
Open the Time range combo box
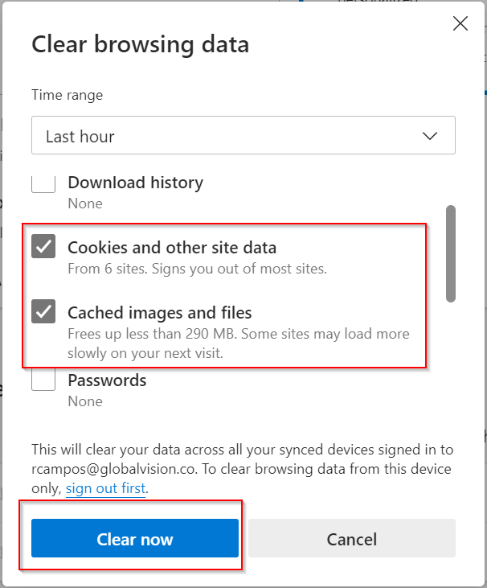(243, 136)
